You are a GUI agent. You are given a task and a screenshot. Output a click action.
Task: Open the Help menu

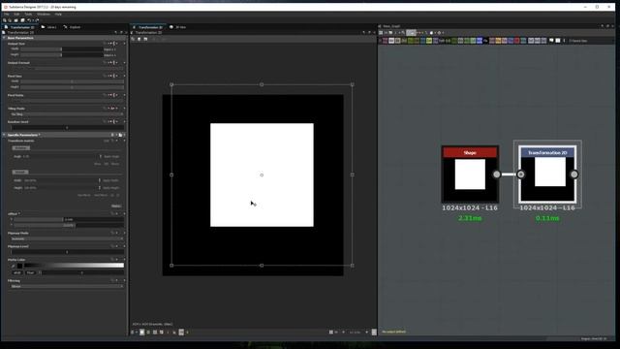click(x=58, y=15)
